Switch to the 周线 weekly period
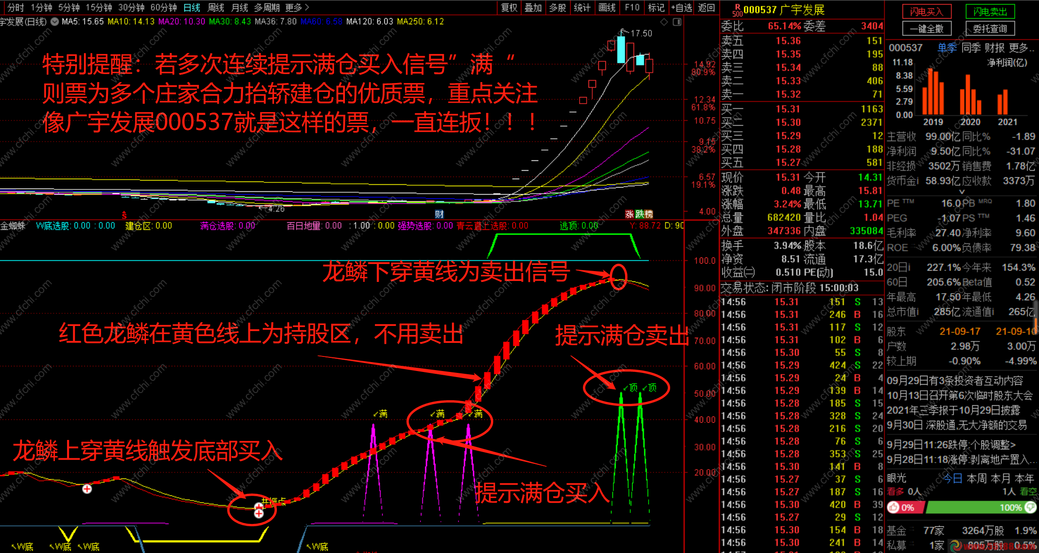1039x553 pixels. [x=216, y=8]
